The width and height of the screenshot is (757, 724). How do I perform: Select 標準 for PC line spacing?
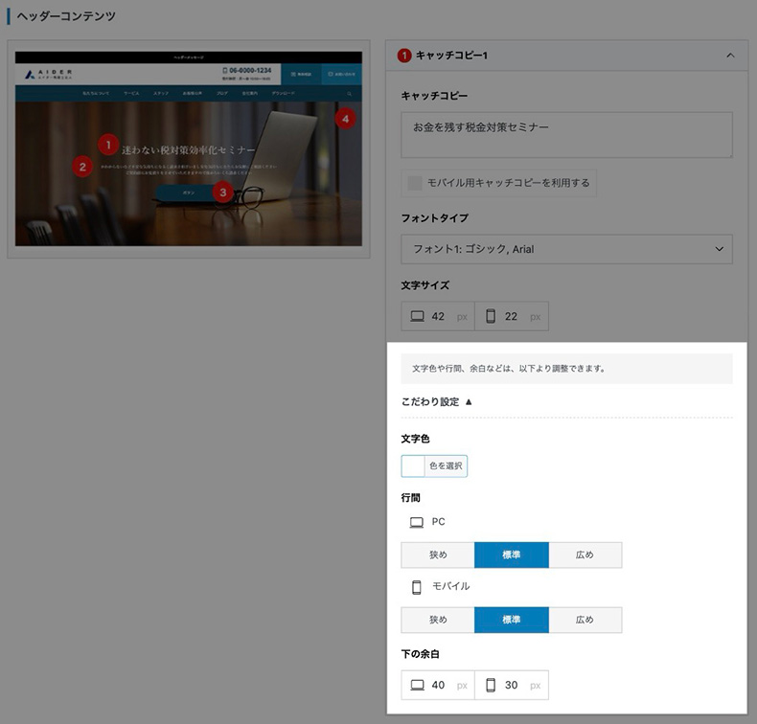(x=511, y=555)
